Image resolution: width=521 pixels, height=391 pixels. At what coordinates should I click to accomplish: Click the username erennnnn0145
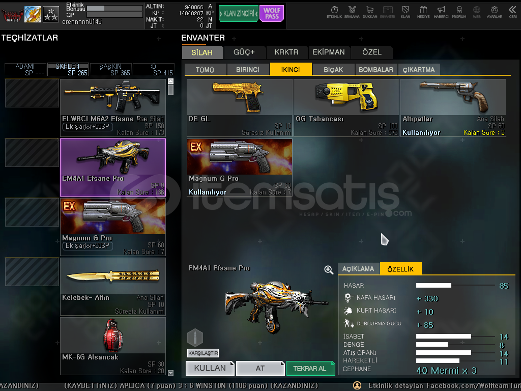click(x=82, y=21)
